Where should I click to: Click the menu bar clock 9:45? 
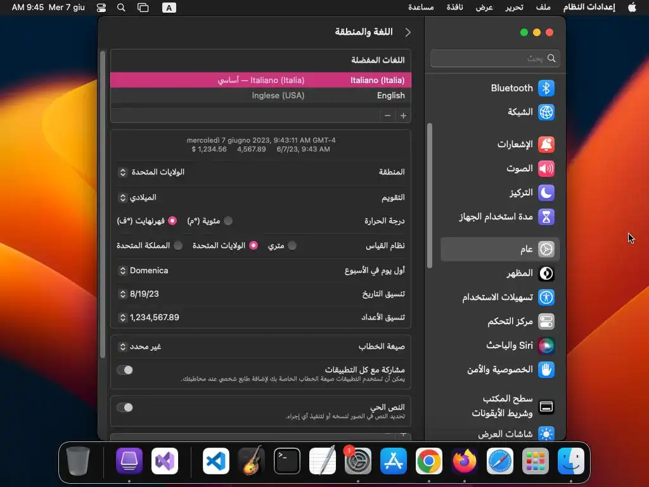click(48, 8)
